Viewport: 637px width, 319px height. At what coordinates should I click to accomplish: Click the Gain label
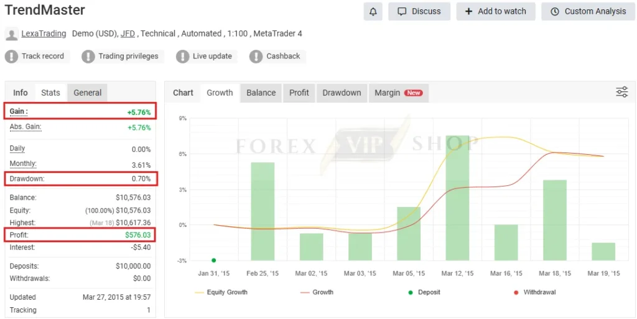[x=19, y=111]
